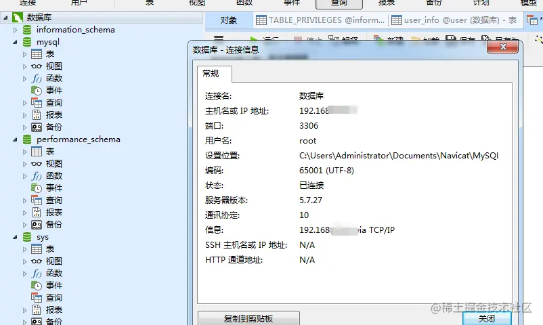This screenshot has width=543, height=325.
Task: Open the 备份 backup tape icon under mysql
Action: tap(37, 127)
